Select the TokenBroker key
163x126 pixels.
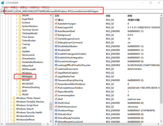pyautogui.click(x=29, y=41)
